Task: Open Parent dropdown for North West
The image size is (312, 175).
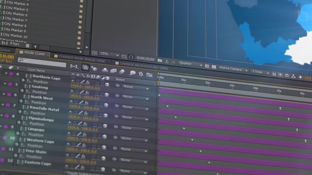Action: (135, 107)
